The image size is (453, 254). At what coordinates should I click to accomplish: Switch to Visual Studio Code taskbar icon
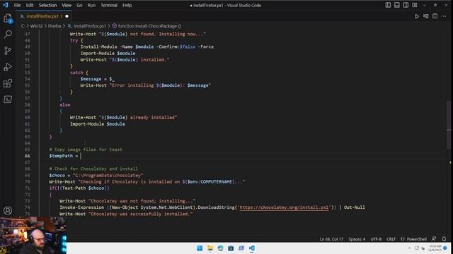(252, 248)
